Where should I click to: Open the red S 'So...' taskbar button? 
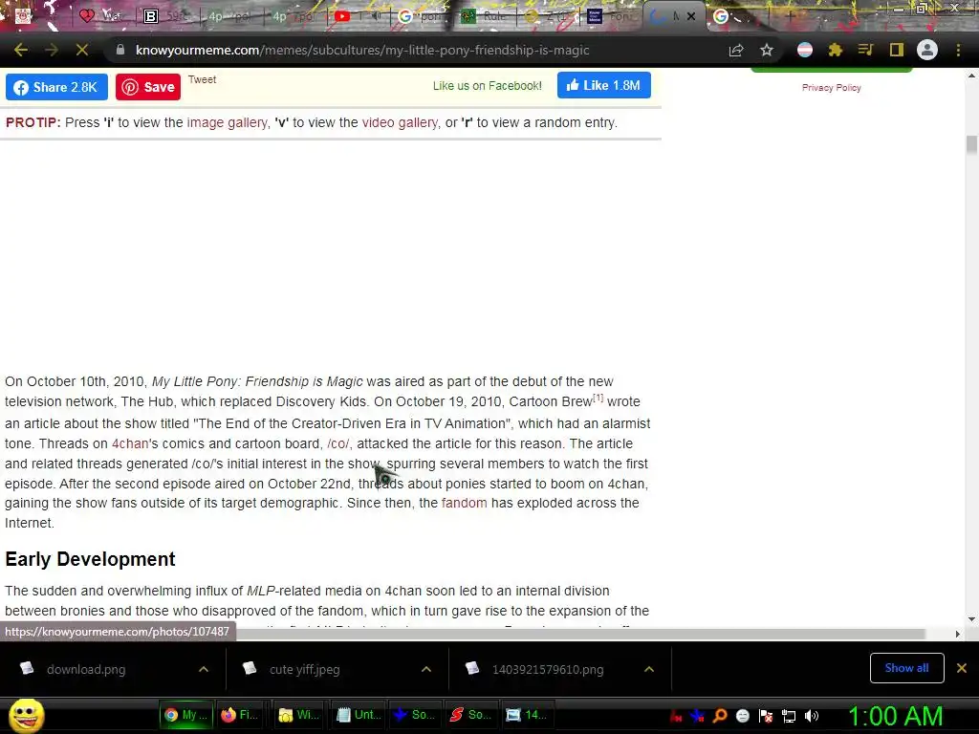point(470,715)
